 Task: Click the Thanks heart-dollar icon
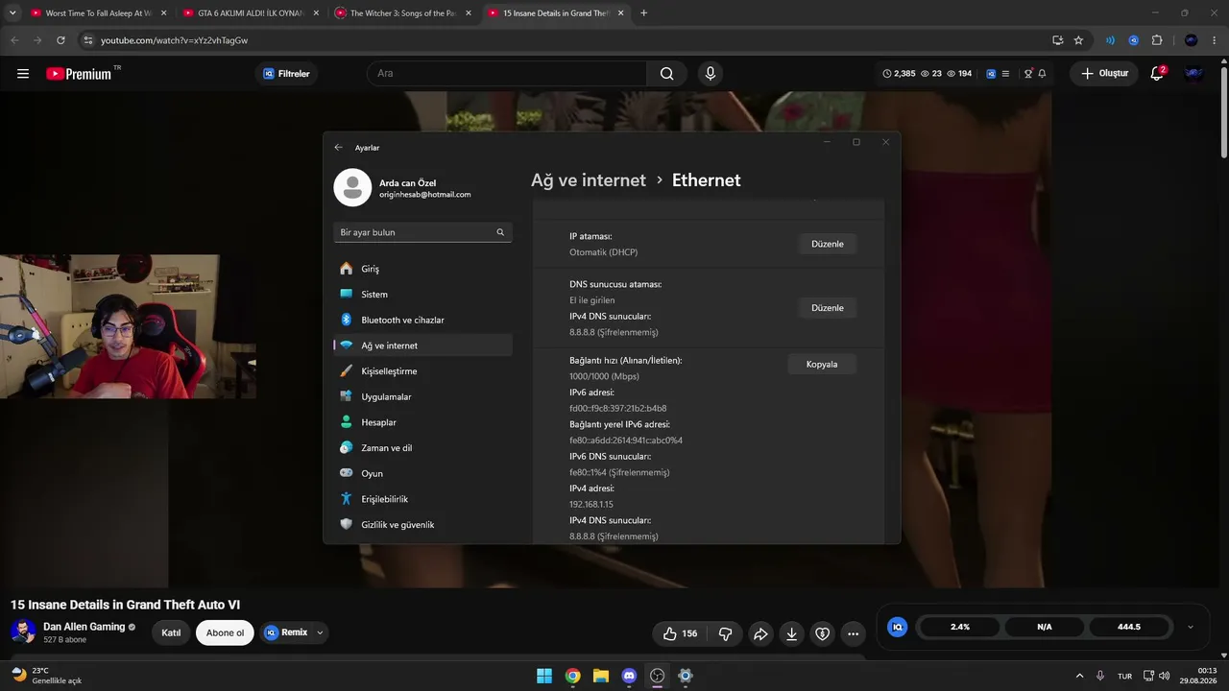(822, 633)
